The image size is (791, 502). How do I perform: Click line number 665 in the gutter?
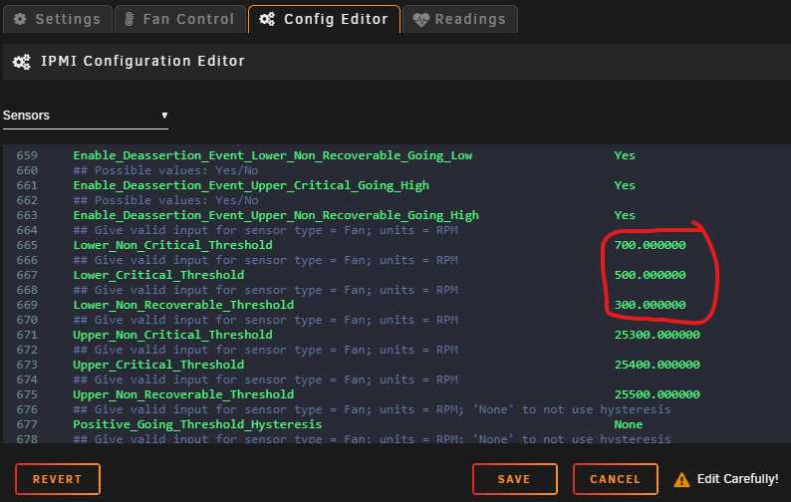point(27,245)
